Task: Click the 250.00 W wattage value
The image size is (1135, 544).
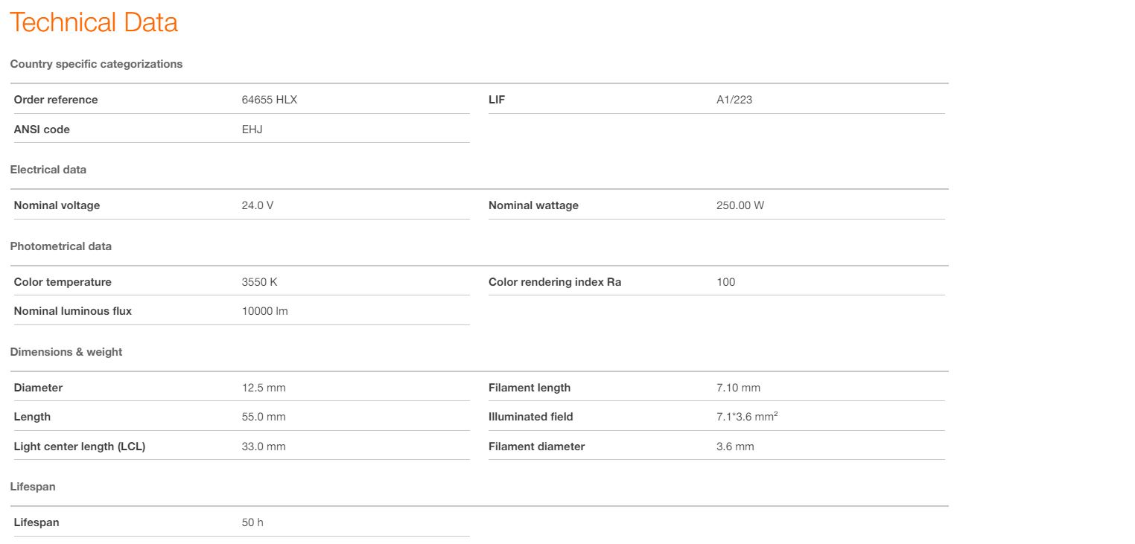Action: 740,205
